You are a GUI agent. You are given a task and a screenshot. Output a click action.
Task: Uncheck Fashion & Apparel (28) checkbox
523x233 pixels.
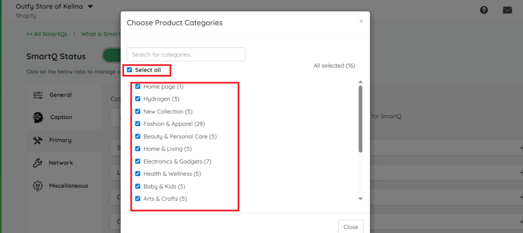pos(138,124)
